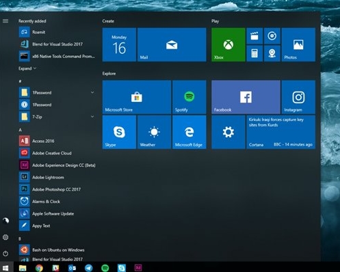Expand the Recently added list
The width and height of the screenshot is (340, 272).
[x=27, y=68]
